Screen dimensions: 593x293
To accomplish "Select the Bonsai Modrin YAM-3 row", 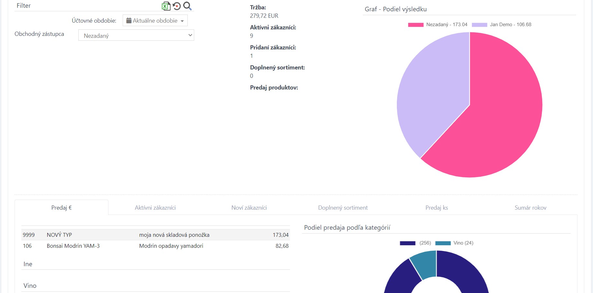I will [x=155, y=246].
